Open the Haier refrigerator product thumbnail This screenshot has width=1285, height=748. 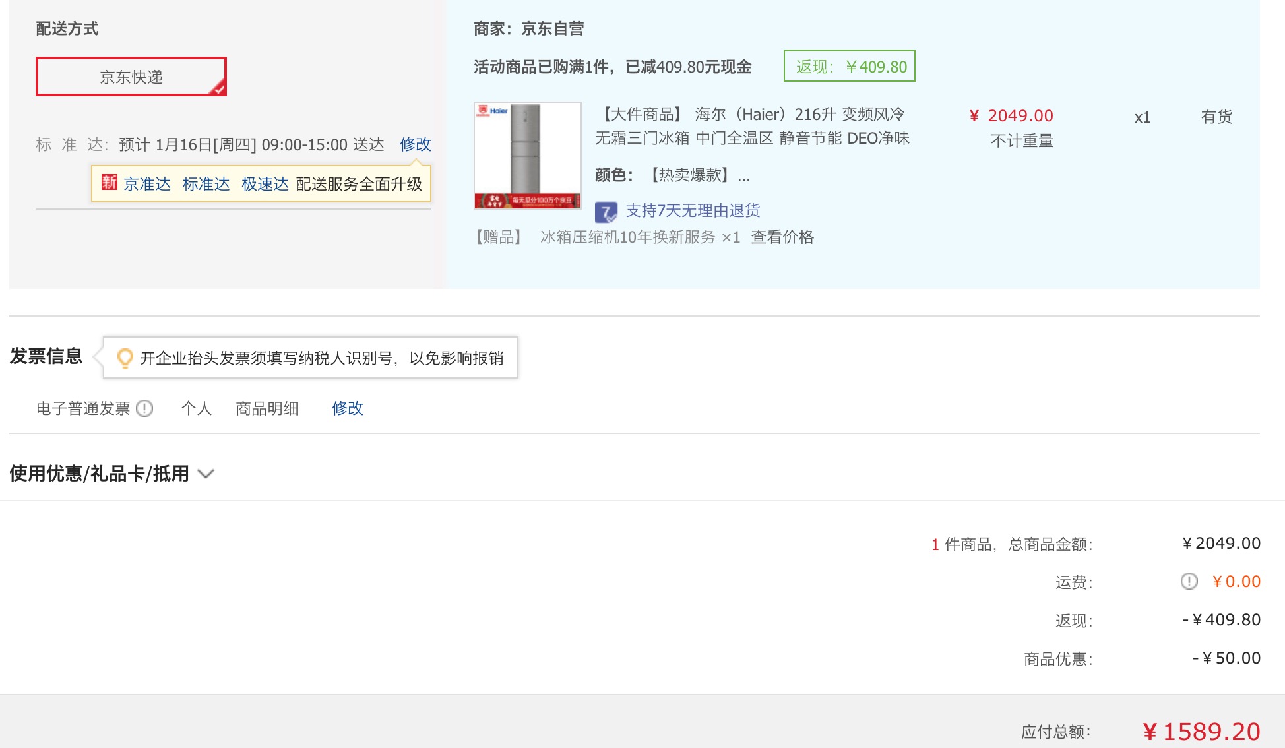pos(528,156)
